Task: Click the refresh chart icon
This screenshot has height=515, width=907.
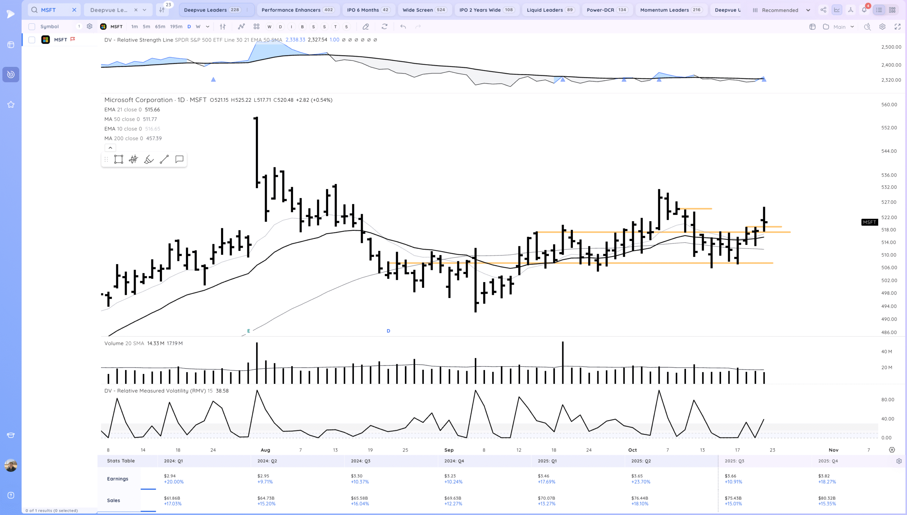Action: [384, 27]
